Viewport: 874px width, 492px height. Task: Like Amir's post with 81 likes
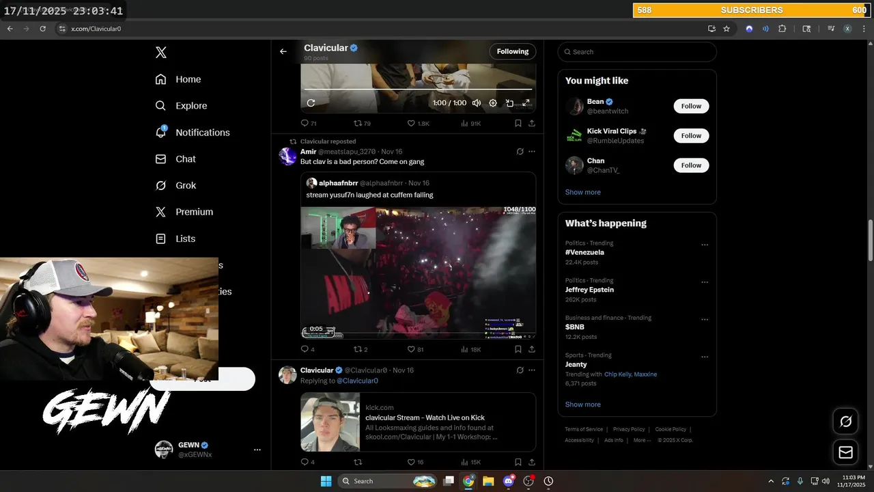(416, 349)
